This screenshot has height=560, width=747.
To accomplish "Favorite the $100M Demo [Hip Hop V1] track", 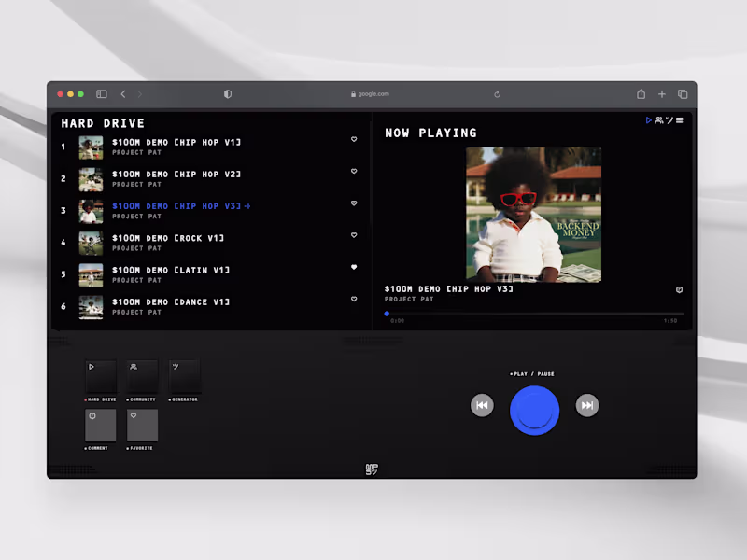I will tap(354, 139).
